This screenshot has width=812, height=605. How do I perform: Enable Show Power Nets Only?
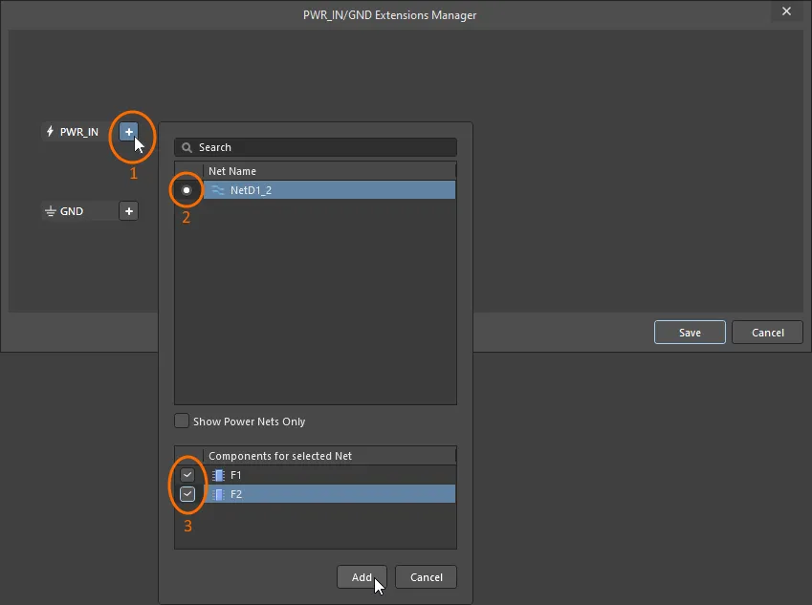[181, 421]
